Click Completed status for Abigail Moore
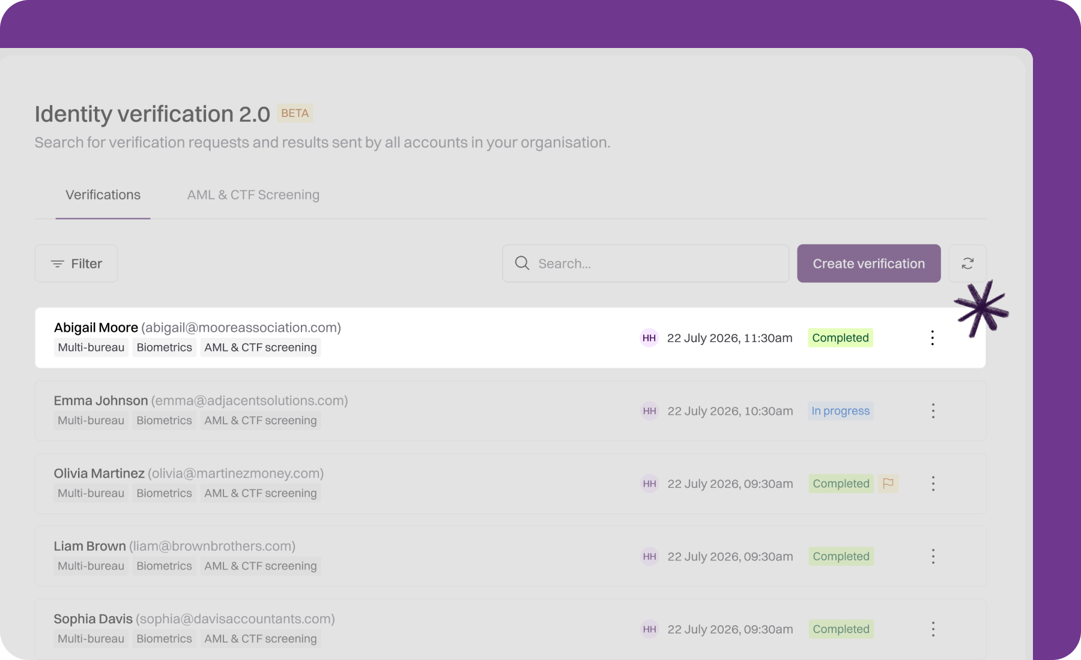Screen dimensions: 1081x660 pyautogui.click(x=840, y=338)
